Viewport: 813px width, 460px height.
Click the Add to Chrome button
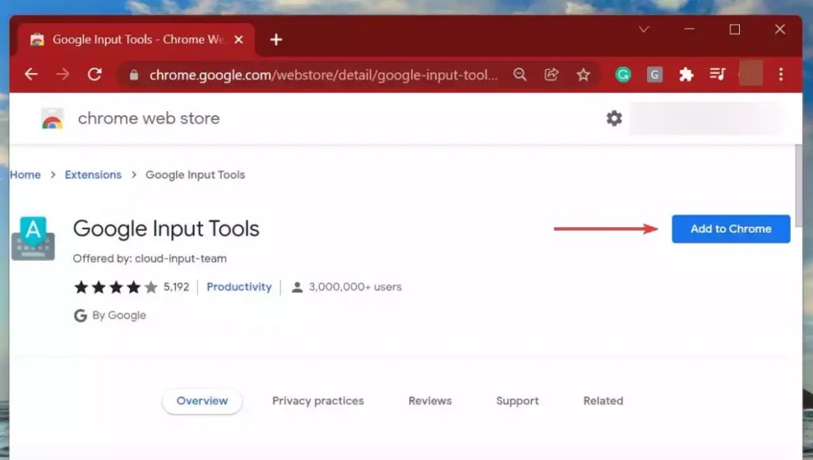pyautogui.click(x=730, y=229)
